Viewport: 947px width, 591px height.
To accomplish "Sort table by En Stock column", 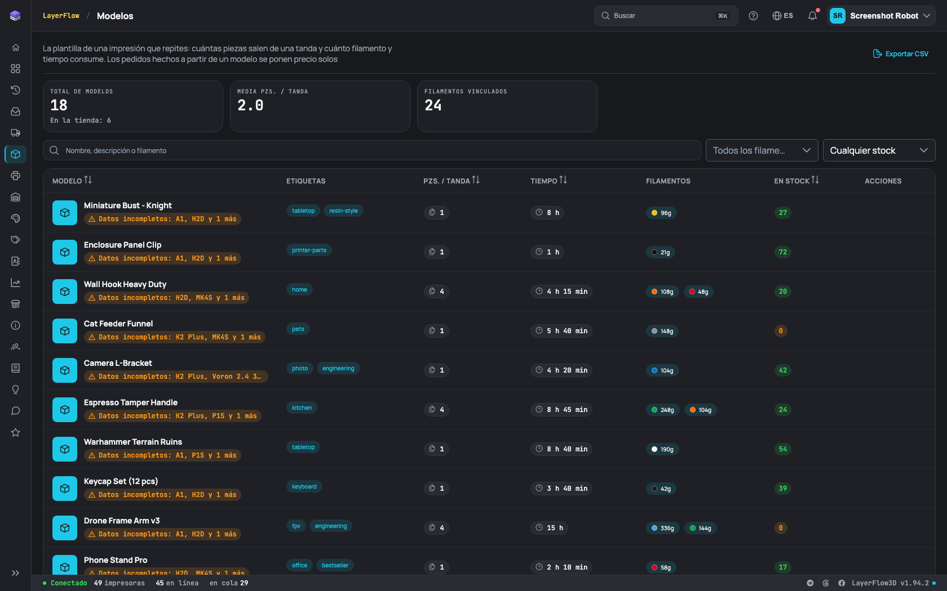I will click(x=796, y=181).
